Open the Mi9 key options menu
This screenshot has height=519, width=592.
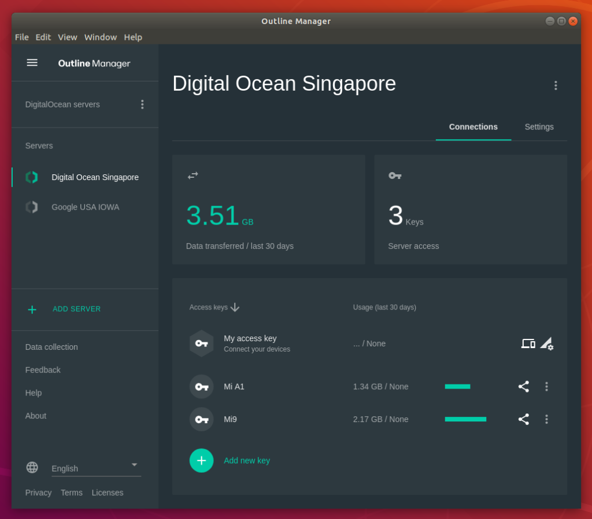click(x=546, y=419)
